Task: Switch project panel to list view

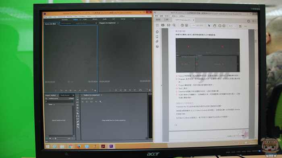Action: tap(47, 138)
